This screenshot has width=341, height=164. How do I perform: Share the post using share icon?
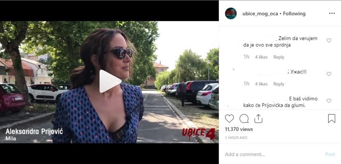pyautogui.click(x=258, y=118)
